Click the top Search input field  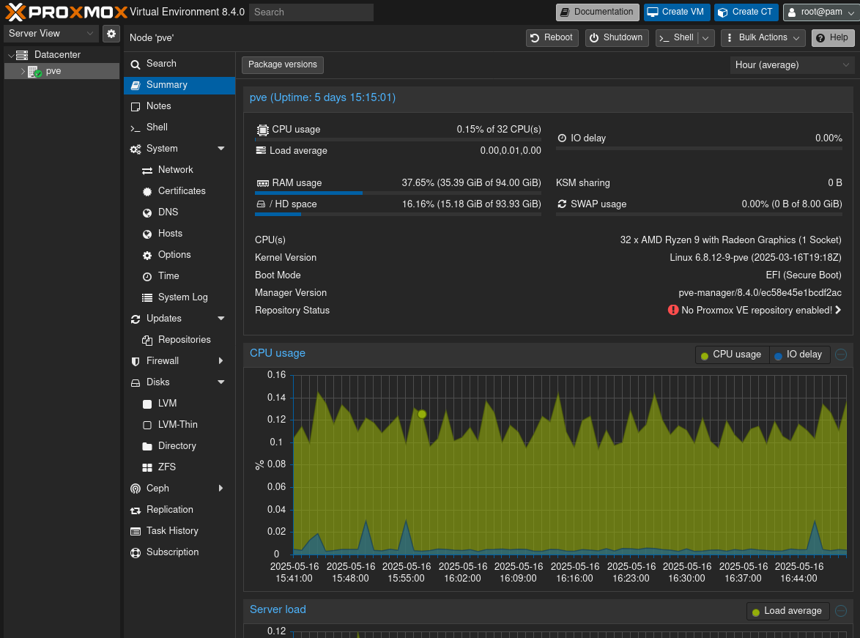pyautogui.click(x=311, y=12)
